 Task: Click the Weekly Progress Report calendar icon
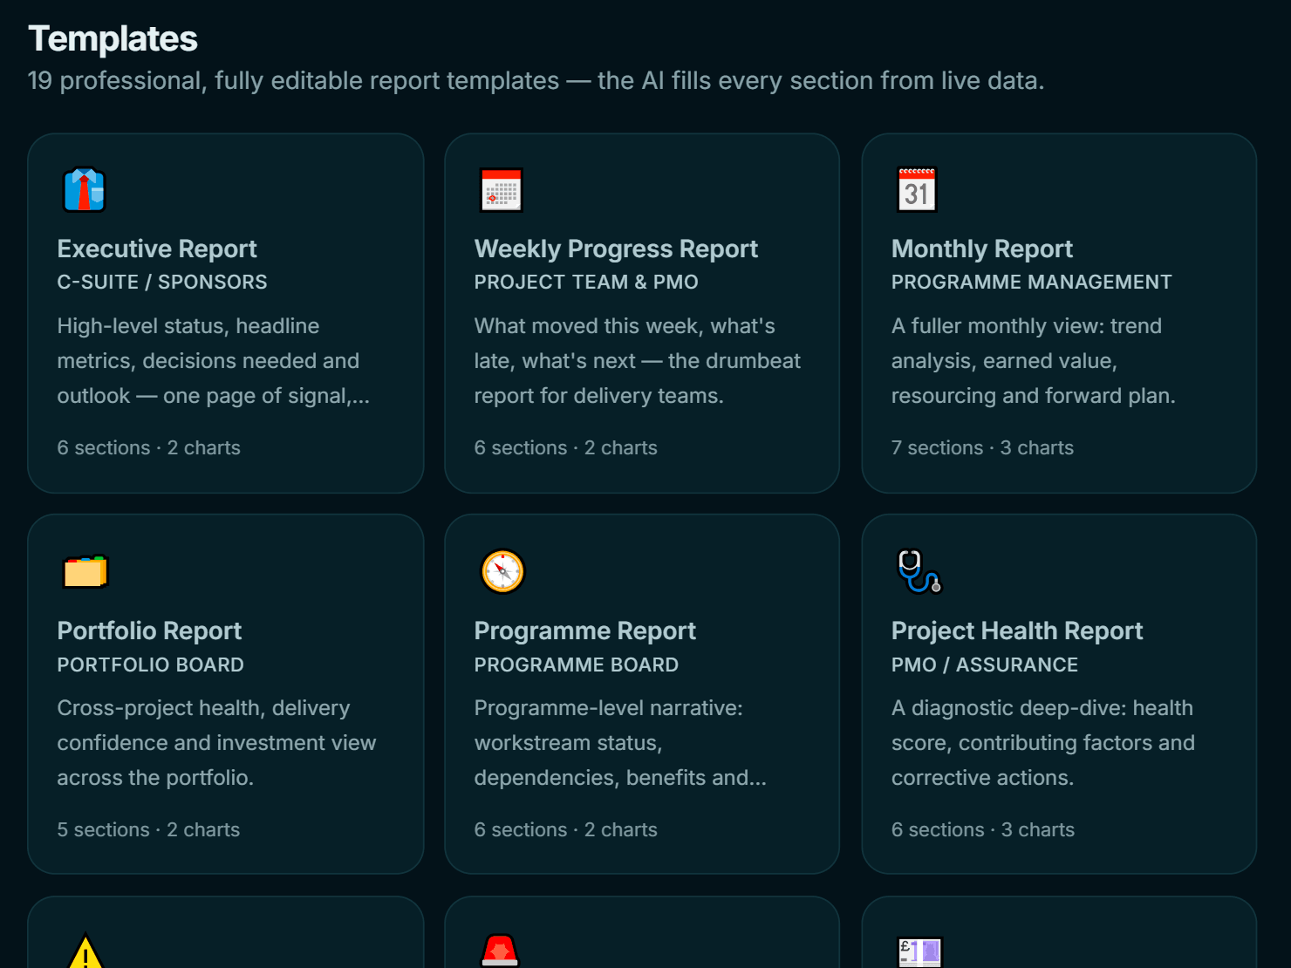coord(502,190)
